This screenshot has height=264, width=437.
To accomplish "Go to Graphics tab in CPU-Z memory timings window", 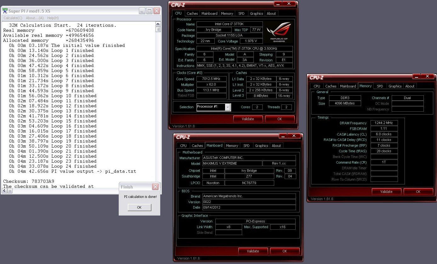I will [x=395, y=86].
